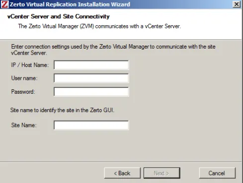Click the window title 'Zerto Virtual Replication Installation Wizard'

click(70, 4)
